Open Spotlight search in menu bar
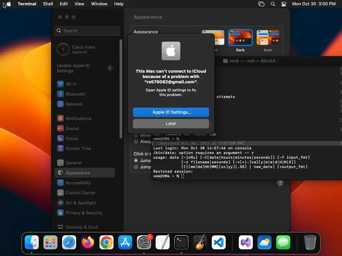The width and height of the screenshot is (342, 256). (x=273, y=4)
